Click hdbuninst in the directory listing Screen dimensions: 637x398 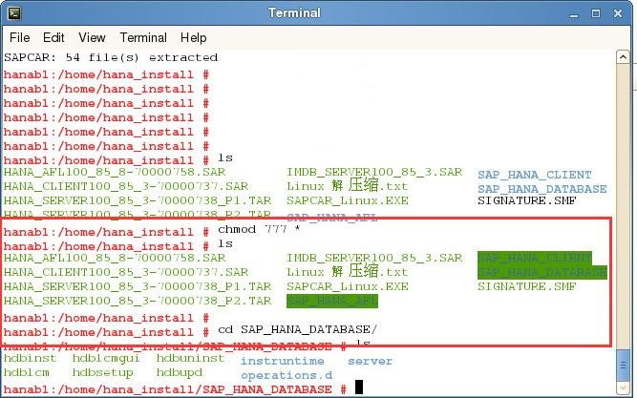click(191, 358)
